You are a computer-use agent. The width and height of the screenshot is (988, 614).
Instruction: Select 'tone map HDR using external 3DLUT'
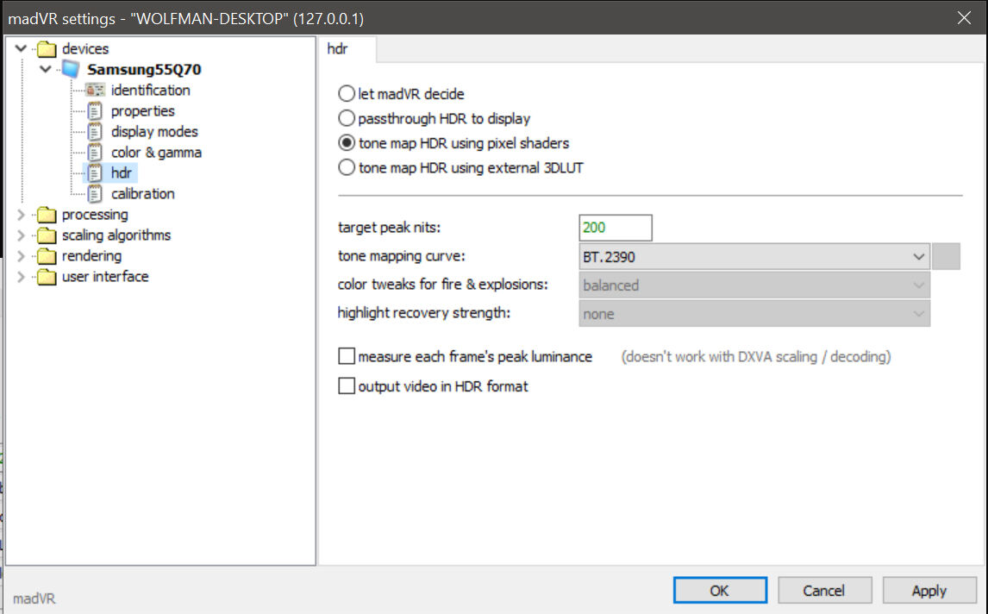point(347,167)
